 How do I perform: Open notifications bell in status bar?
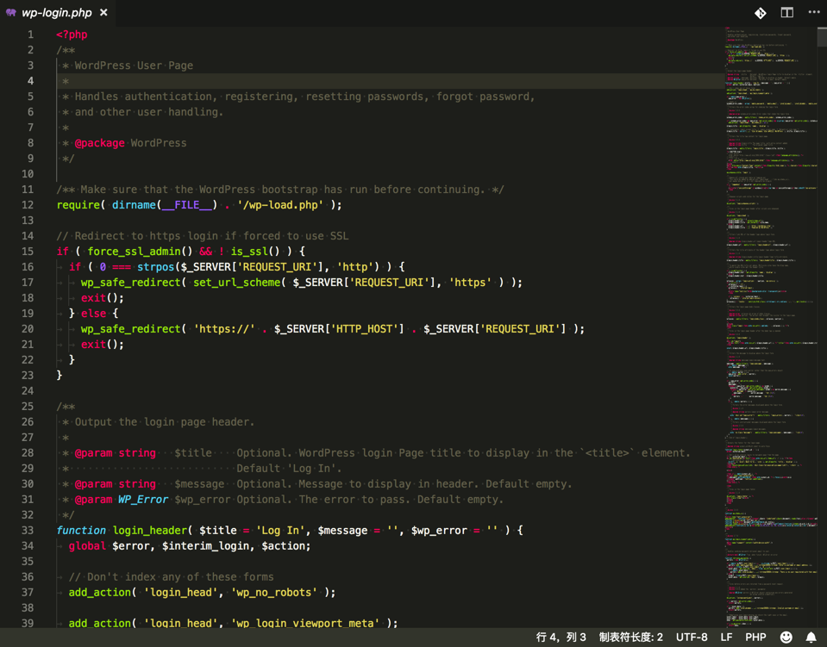tap(811, 637)
